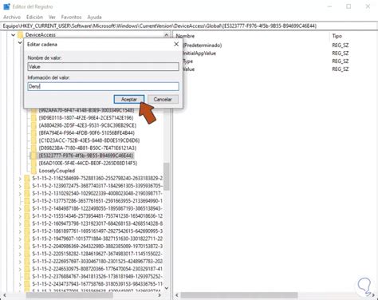The height and width of the screenshot is (300, 378).
Task: Select the (Predeterminado) value entry
Action: pyautogui.click(x=202, y=45)
